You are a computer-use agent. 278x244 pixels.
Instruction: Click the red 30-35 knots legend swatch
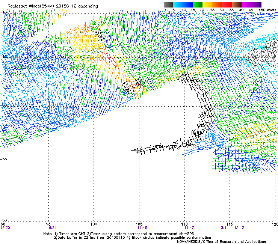[227, 5]
